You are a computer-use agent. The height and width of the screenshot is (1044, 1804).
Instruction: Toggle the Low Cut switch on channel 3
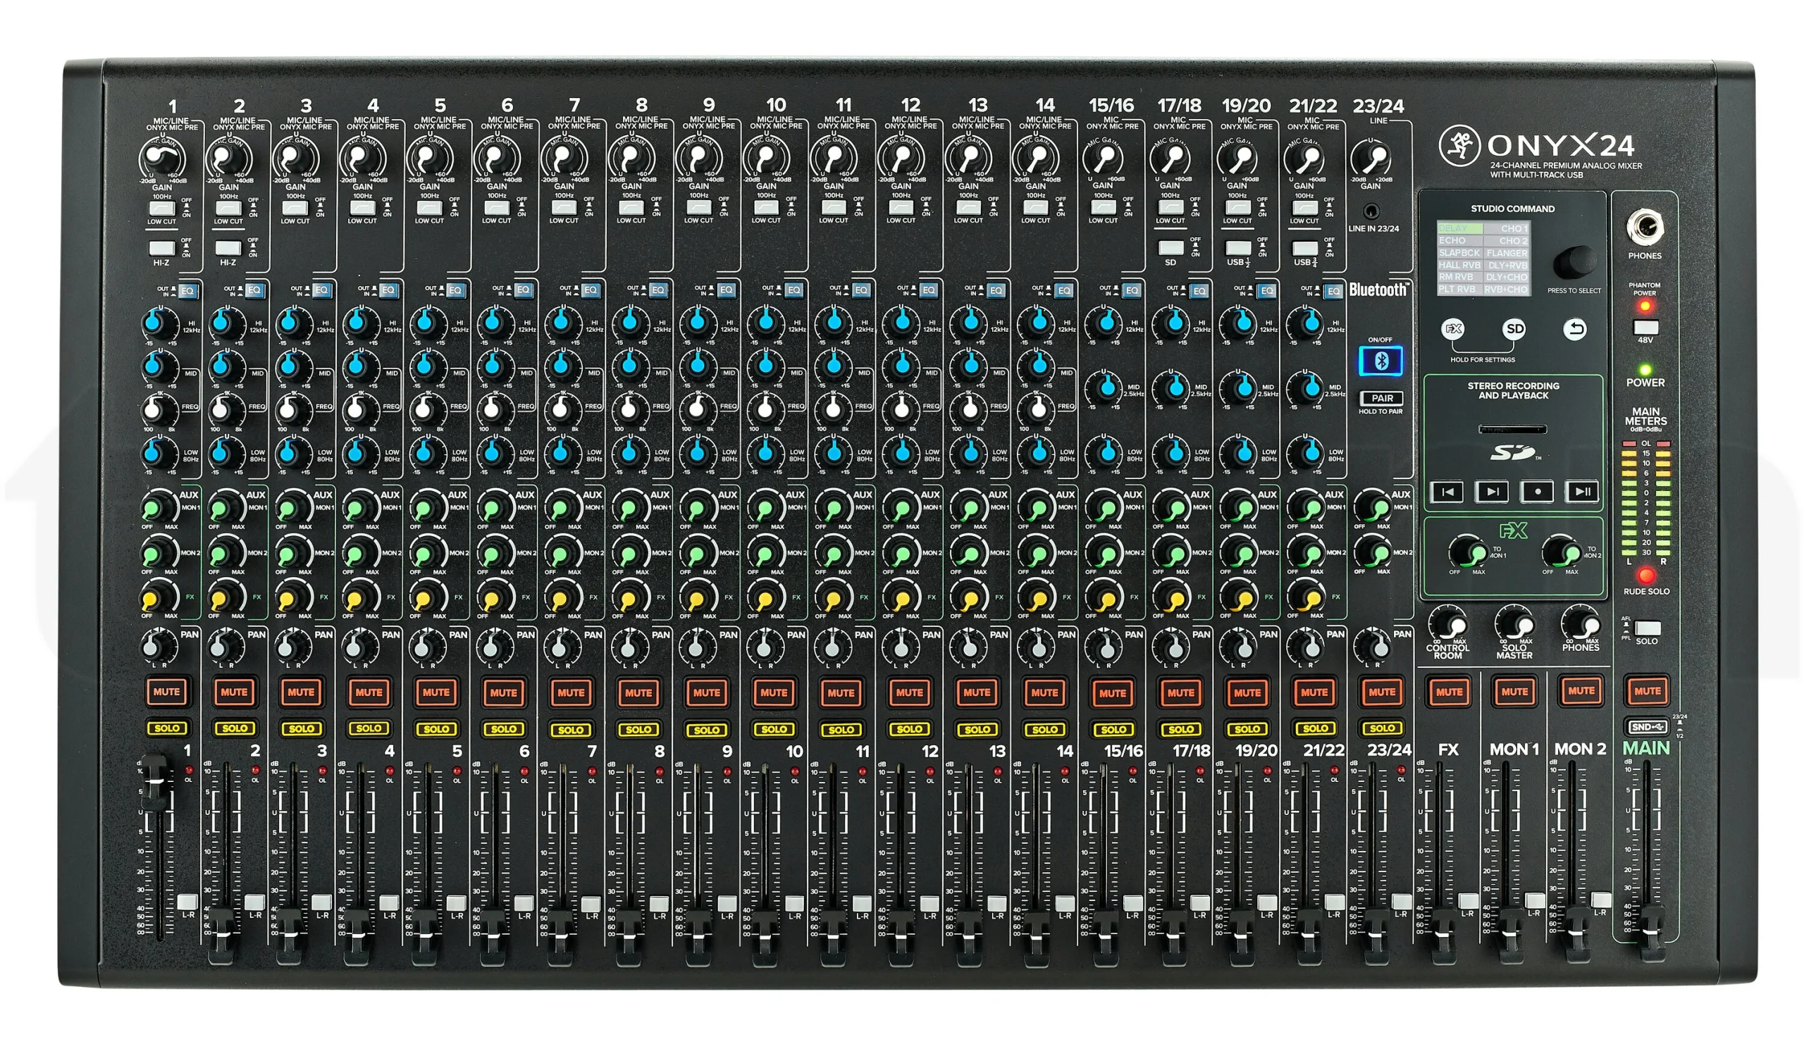(295, 209)
